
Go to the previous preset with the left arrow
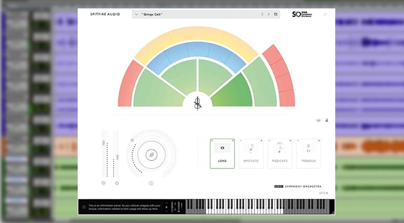(262, 14)
